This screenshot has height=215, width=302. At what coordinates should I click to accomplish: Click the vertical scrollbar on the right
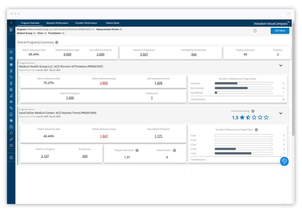[293, 79]
